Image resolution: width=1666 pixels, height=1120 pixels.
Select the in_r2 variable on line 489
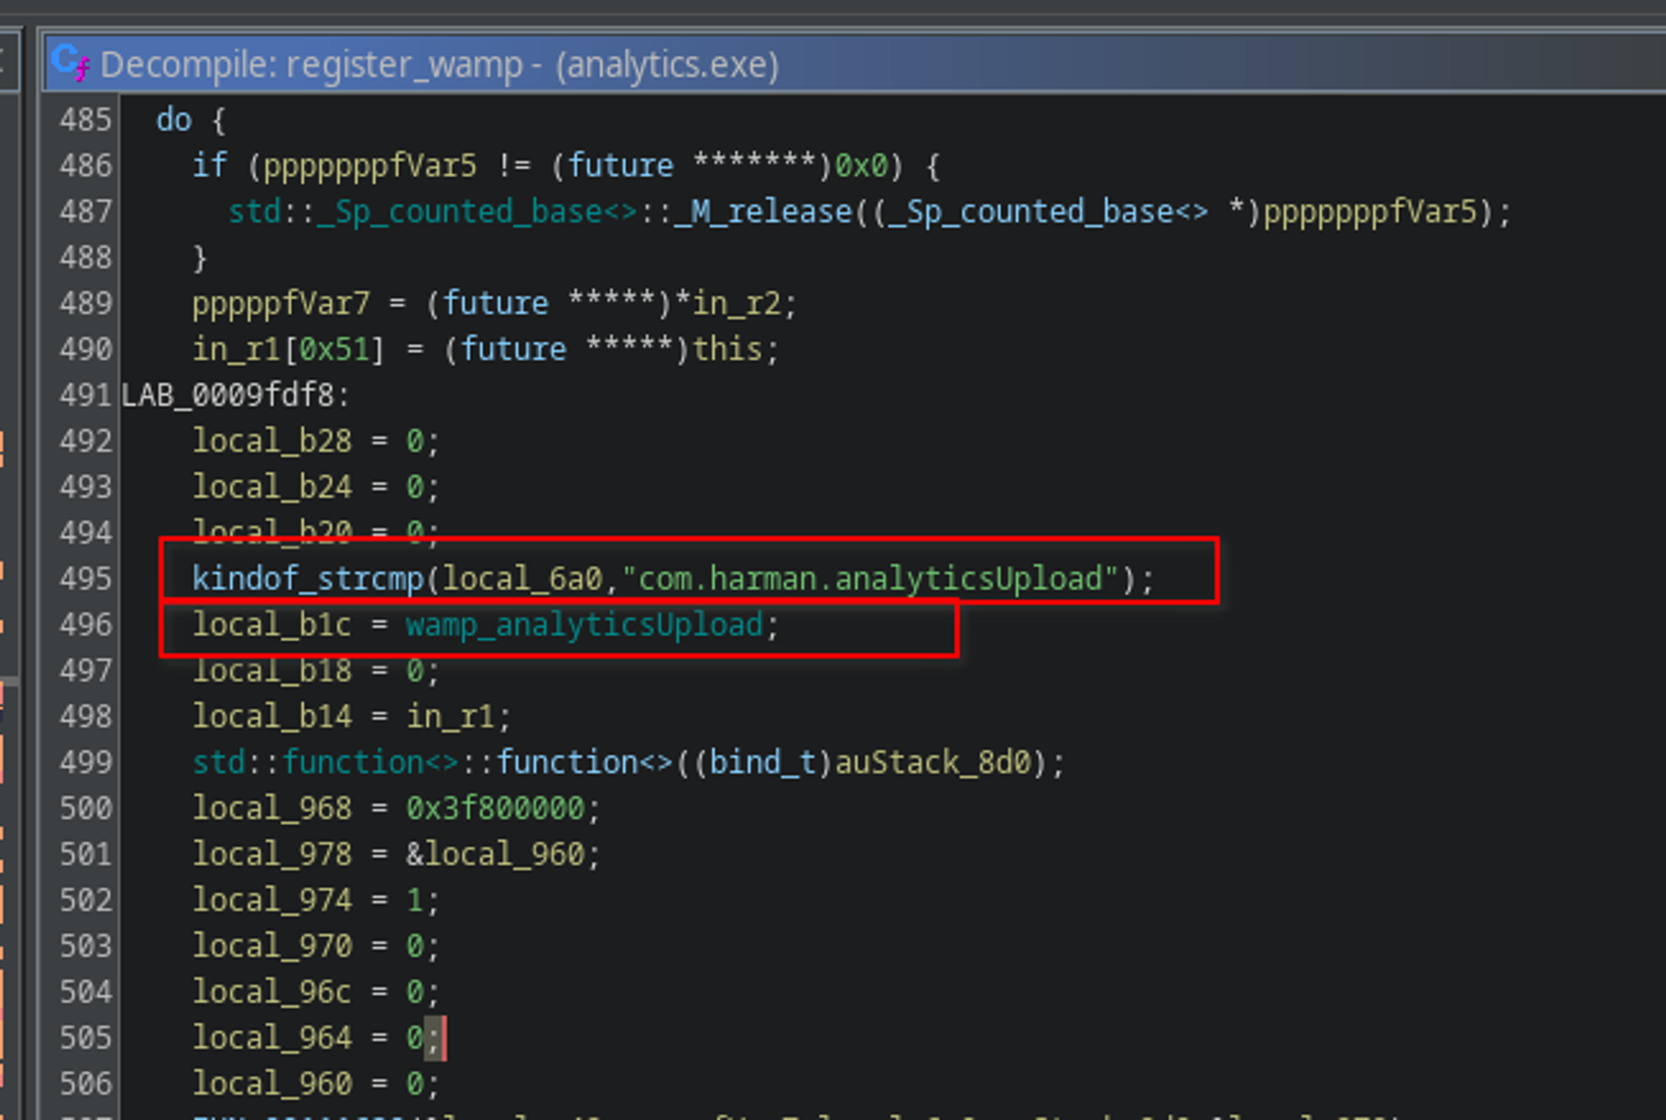pyautogui.click(x=736, y=304)
